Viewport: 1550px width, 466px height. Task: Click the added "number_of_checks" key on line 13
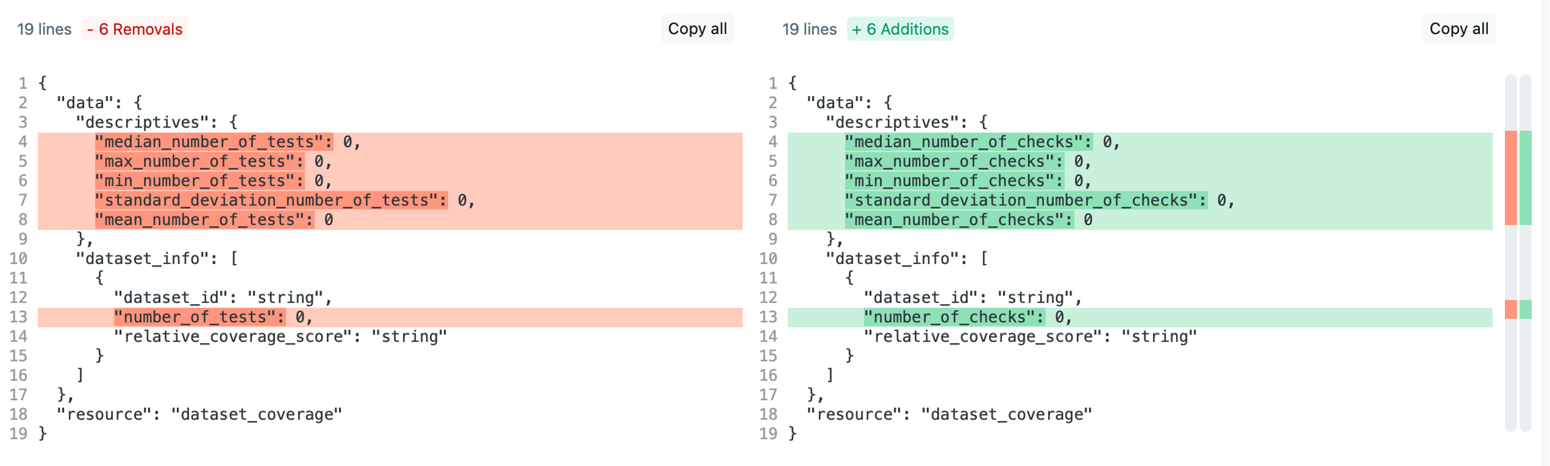click(953, 317)
